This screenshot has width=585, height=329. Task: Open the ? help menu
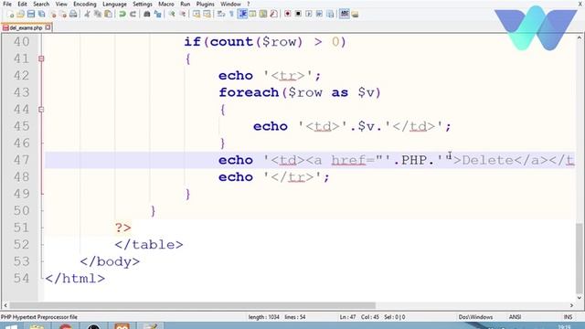tap(249, 4)
